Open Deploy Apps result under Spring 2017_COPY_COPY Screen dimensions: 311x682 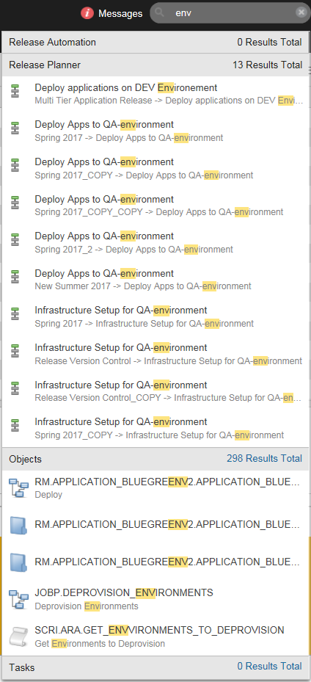(x=155, y=206)
